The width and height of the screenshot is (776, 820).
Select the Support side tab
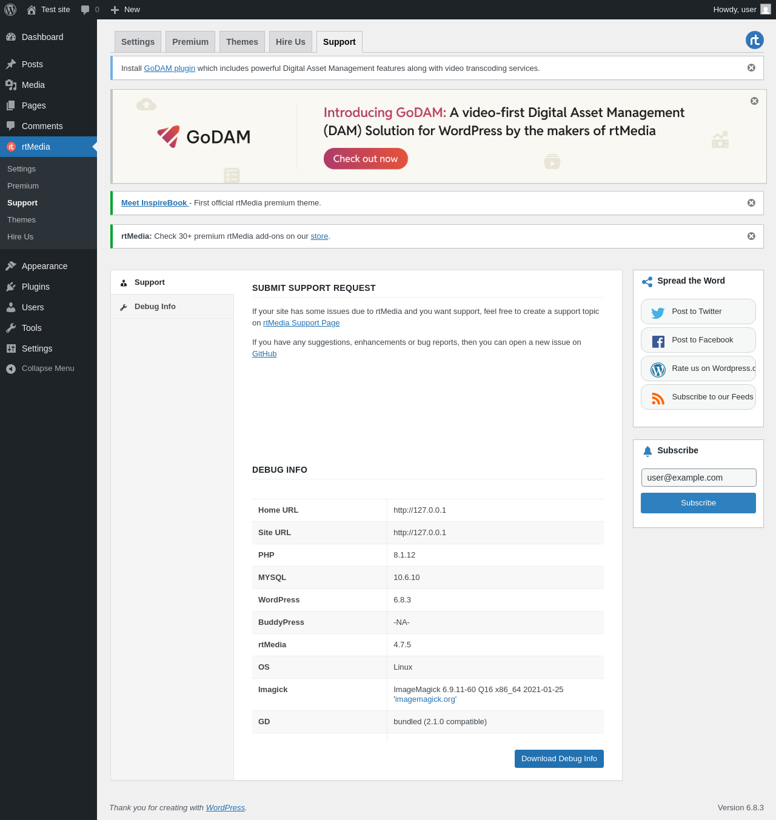click(172, 282)
